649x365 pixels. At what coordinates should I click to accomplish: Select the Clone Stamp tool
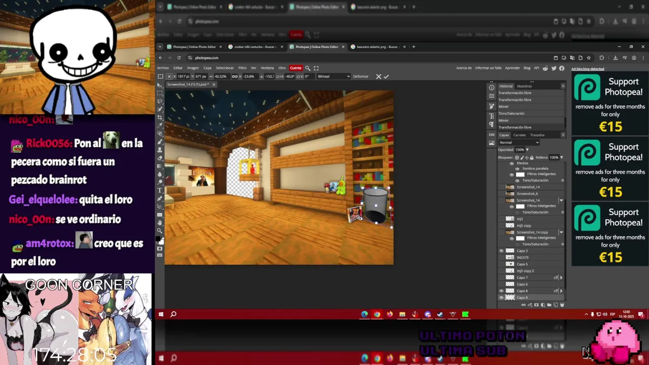[160, 150]
